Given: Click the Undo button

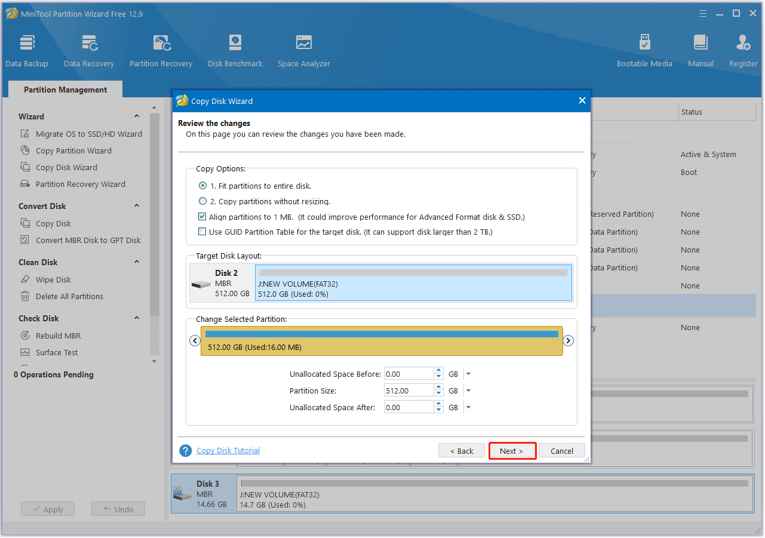Looking at the screenshot, I should coord(118,509).
